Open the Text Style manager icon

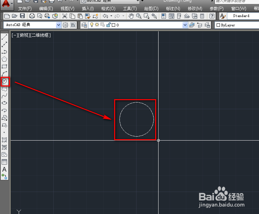coord(223,16)
